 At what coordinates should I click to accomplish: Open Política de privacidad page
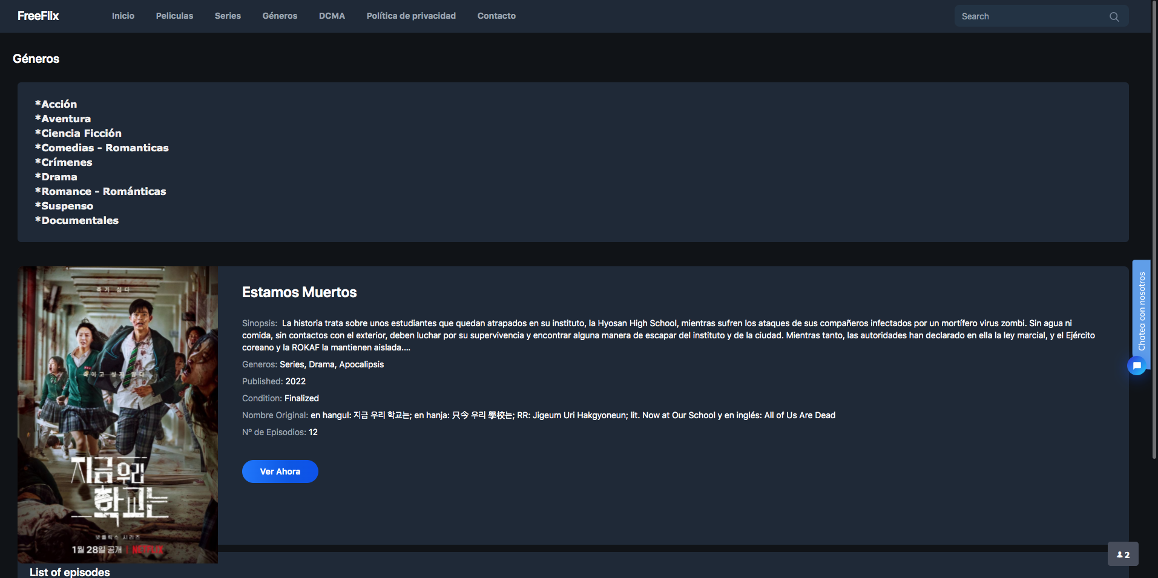(411, 16)
